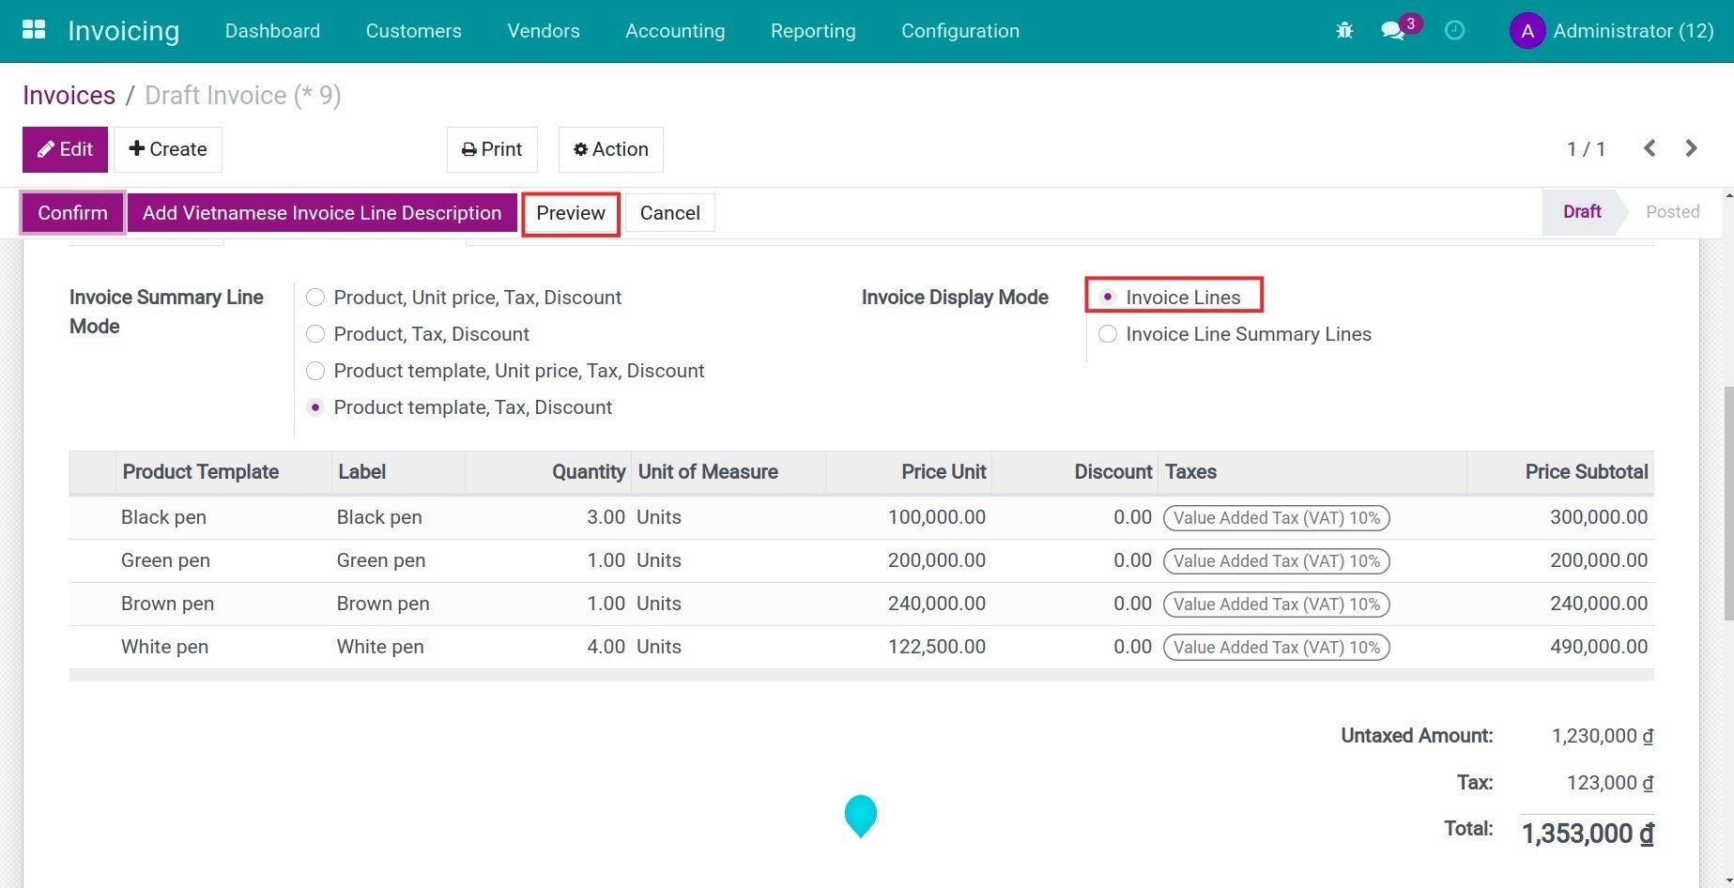Open the Reporting menu
The height and width of the screenshot is (888, 1734).
(x=812, y=30)
